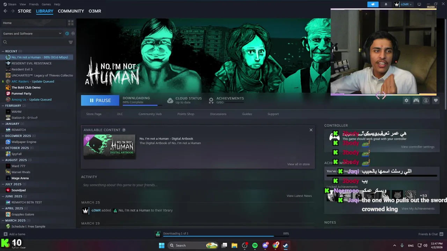This screenshot has height=251, width=447.
Task: Open Windows Start menu
Action: point(161,245)
